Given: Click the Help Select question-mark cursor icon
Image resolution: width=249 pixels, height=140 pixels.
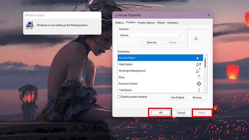Looking at the screenshot, I should point(199,64).
